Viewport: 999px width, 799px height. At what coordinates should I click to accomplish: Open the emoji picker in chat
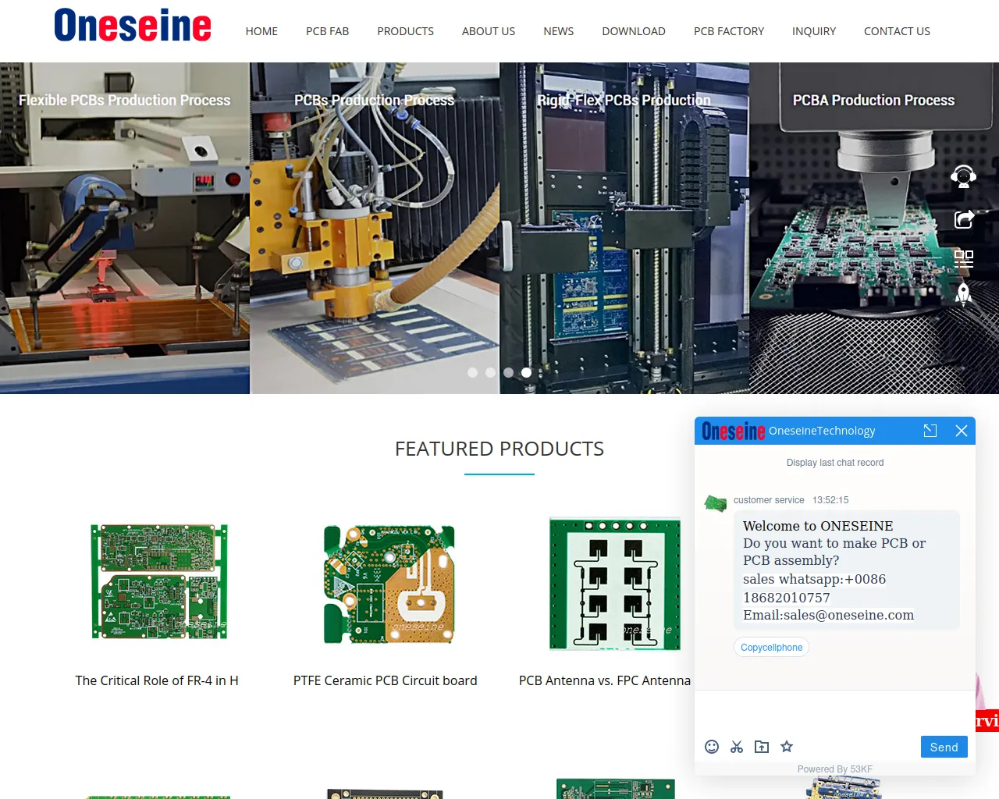tap(712, 747)
